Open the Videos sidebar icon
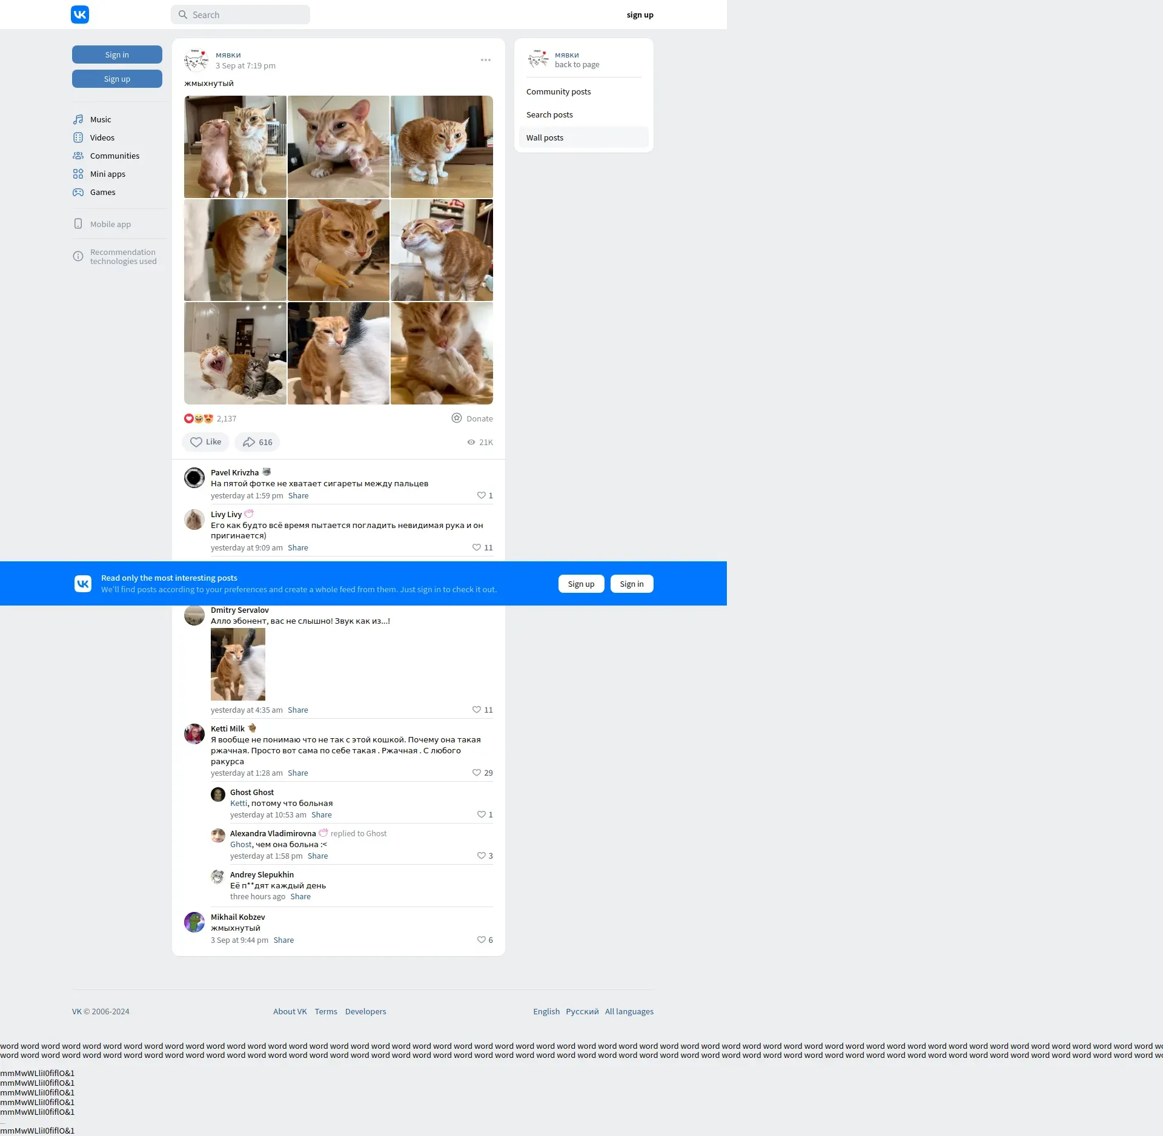The image size is (1163, 1136). 78,137
